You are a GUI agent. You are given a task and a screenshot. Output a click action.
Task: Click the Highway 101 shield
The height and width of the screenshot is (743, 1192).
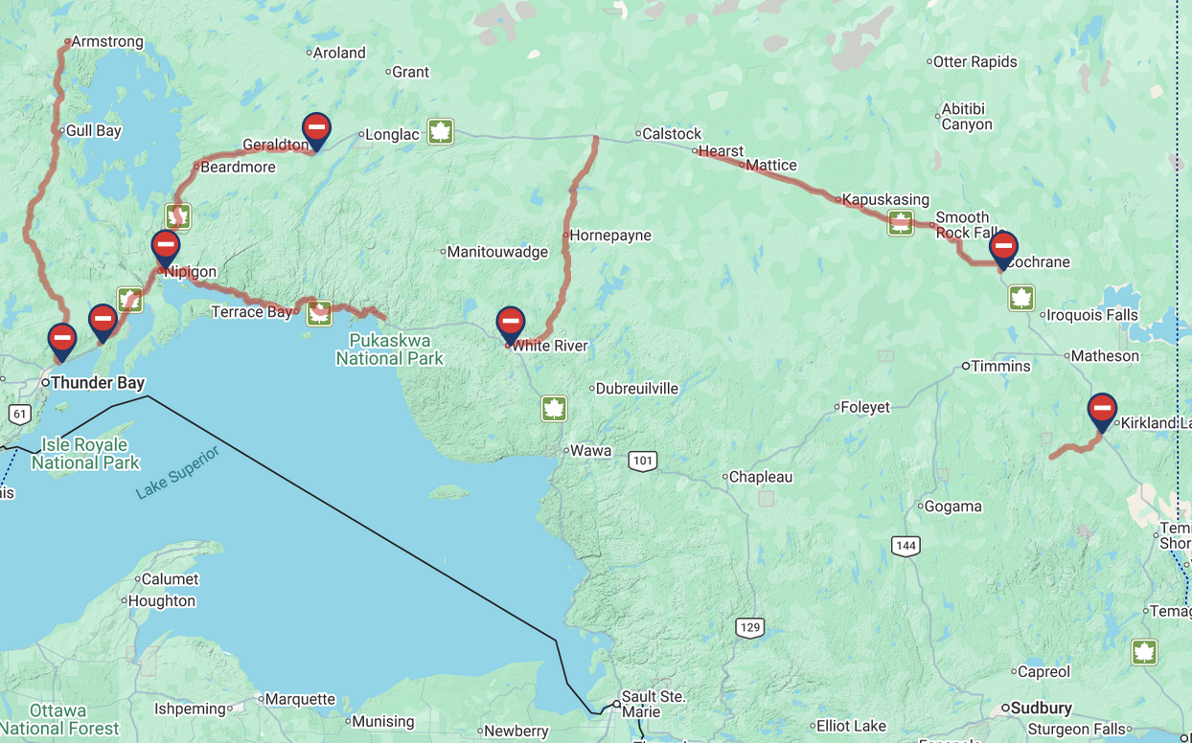pos(643,462)
